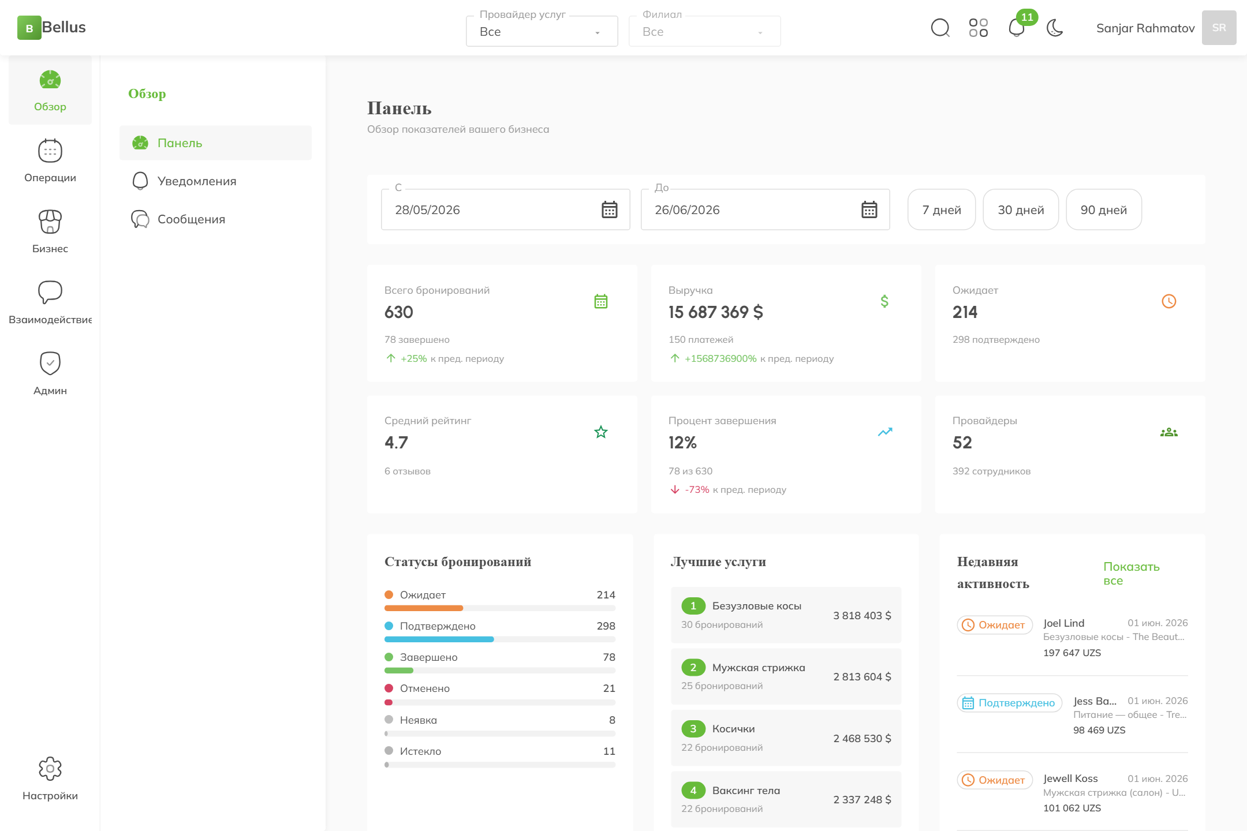
Task: Click the 15 687 369 $ revenue value
Action: point(715,312)
